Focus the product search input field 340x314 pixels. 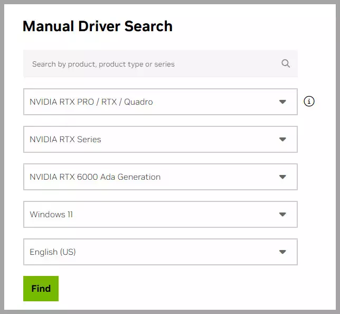click(160, 64)
